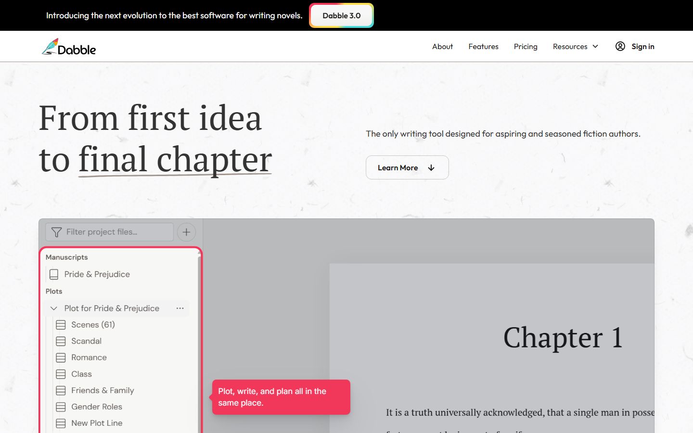693x433 pixels.
Task: Click the Class plot line icon
Action: tap(61, 374)
